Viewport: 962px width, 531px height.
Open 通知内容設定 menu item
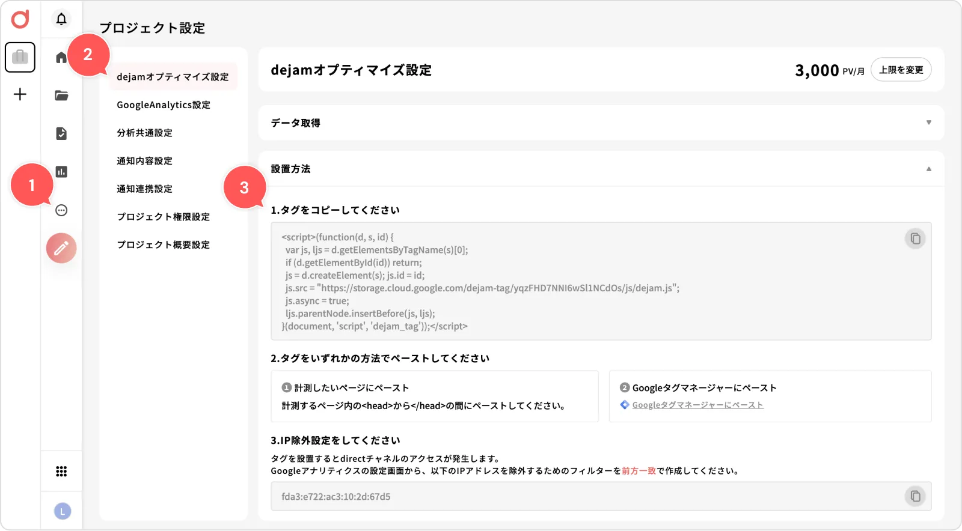pyautogui.click(x=145, y=161)
